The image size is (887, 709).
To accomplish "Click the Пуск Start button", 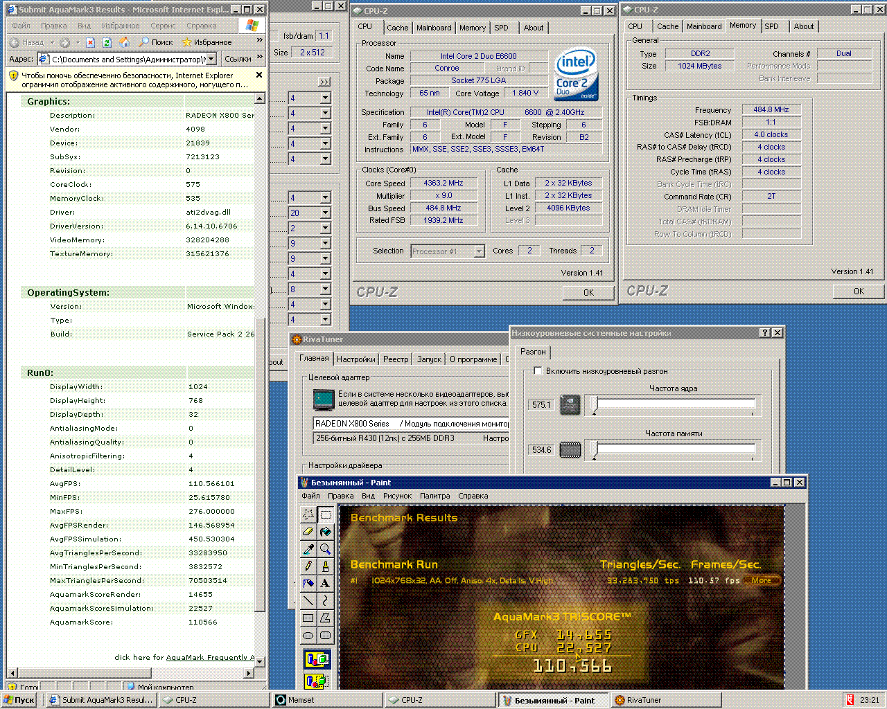I will (19, 700).
